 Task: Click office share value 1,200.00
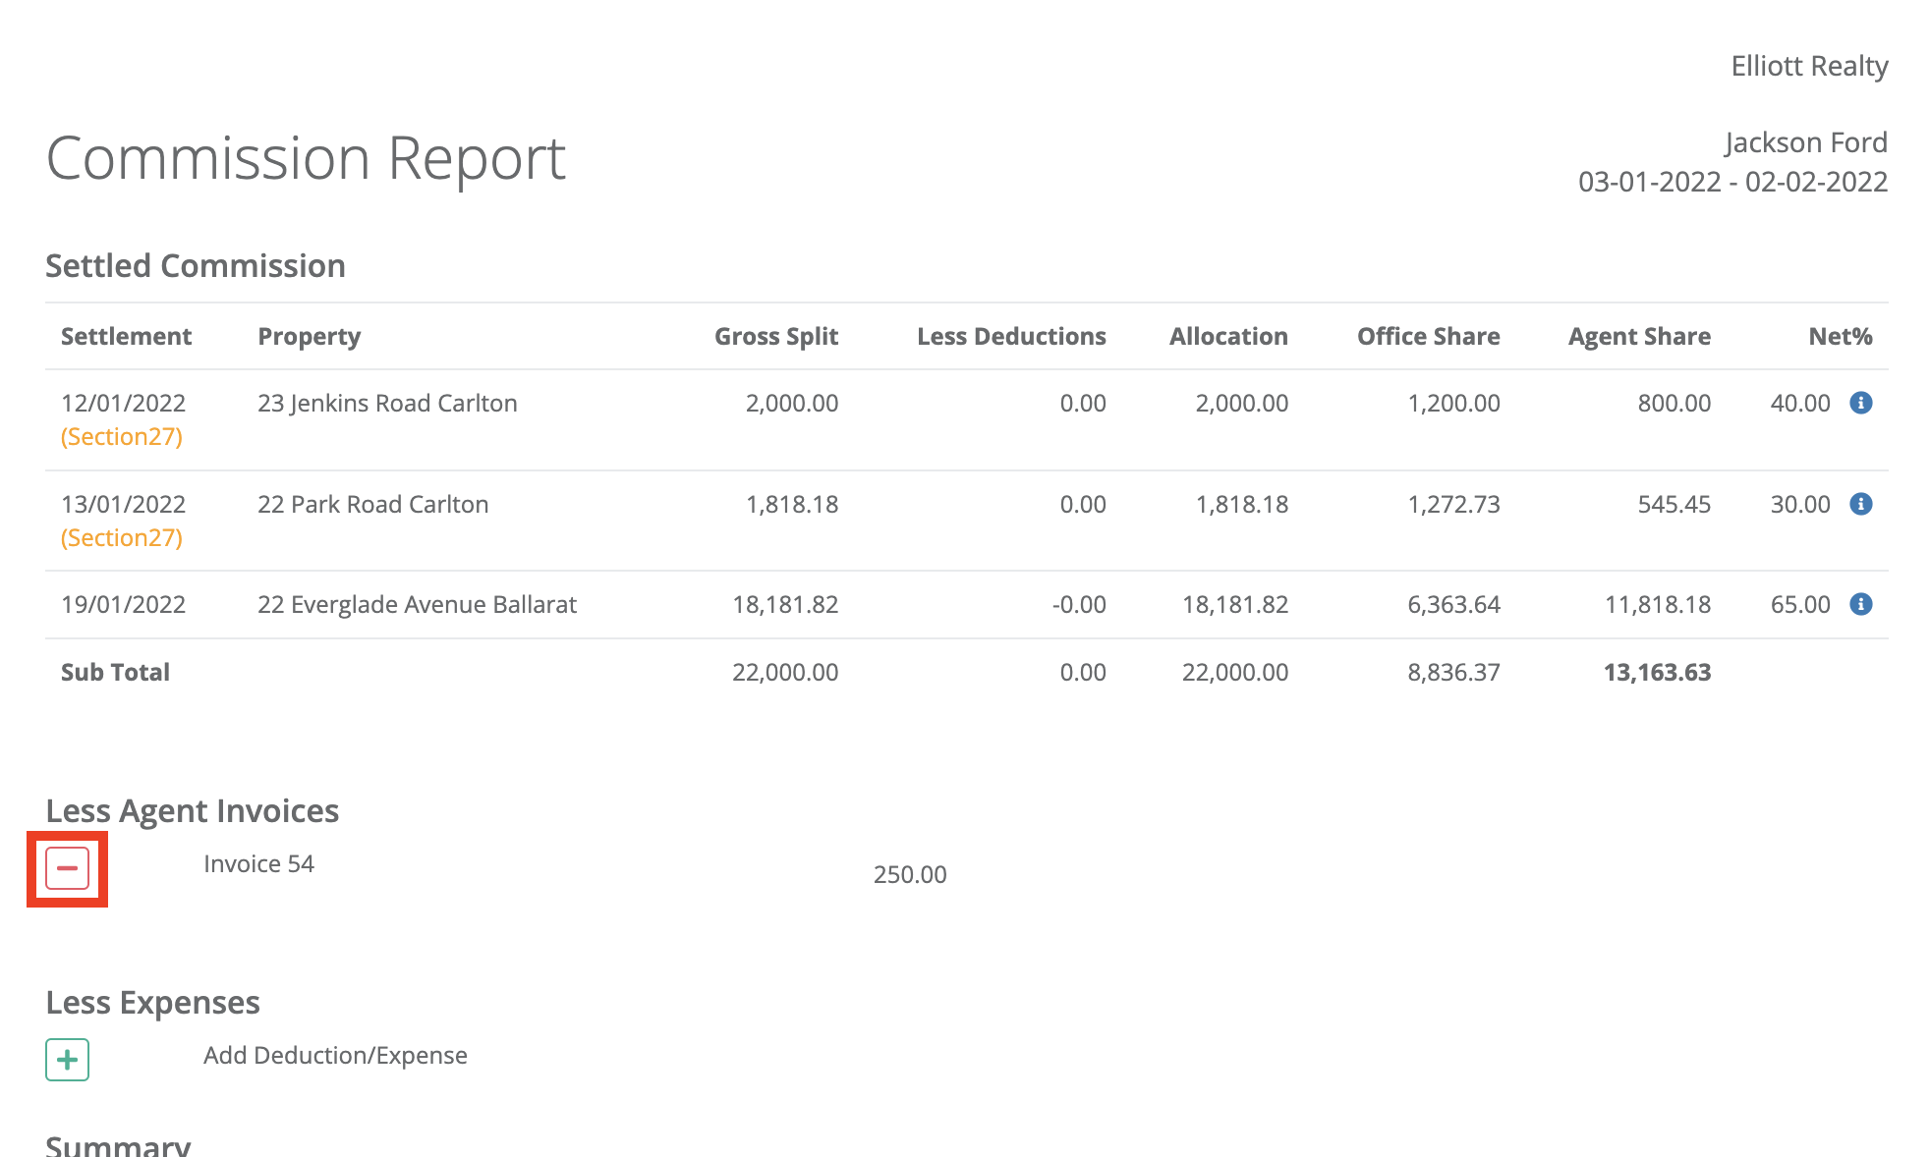click(1453, 404)
